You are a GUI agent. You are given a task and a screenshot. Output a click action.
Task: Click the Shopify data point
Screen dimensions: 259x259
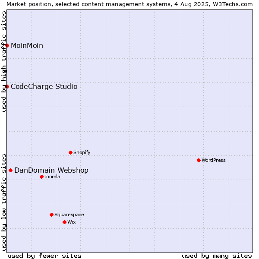click(70, 153)
